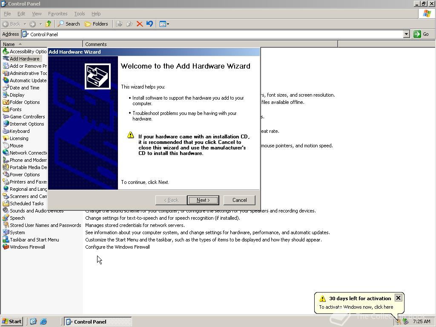Sort by the Comments column header

[x=210, y=44]
